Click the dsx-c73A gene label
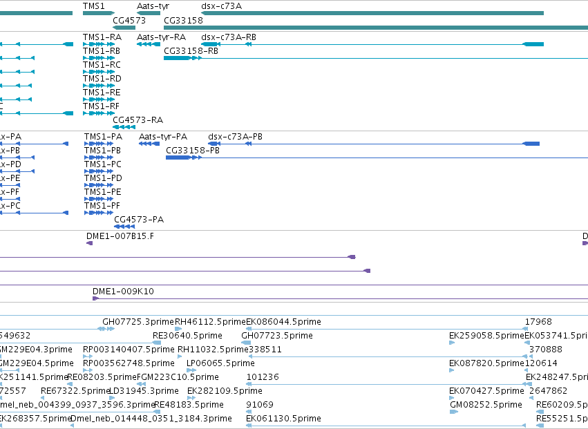The image size is (588, 429). click(221, 6)
